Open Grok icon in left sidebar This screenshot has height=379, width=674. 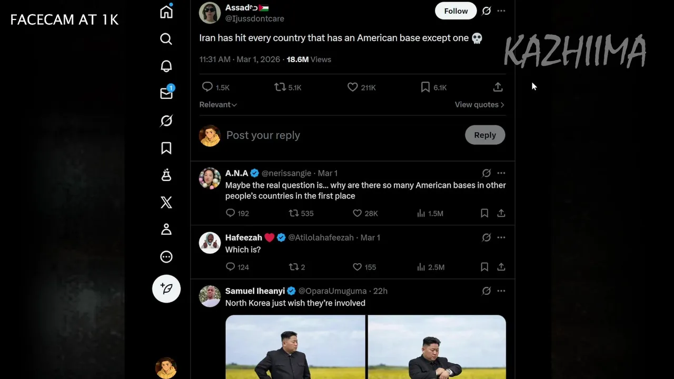pos(166,121)
